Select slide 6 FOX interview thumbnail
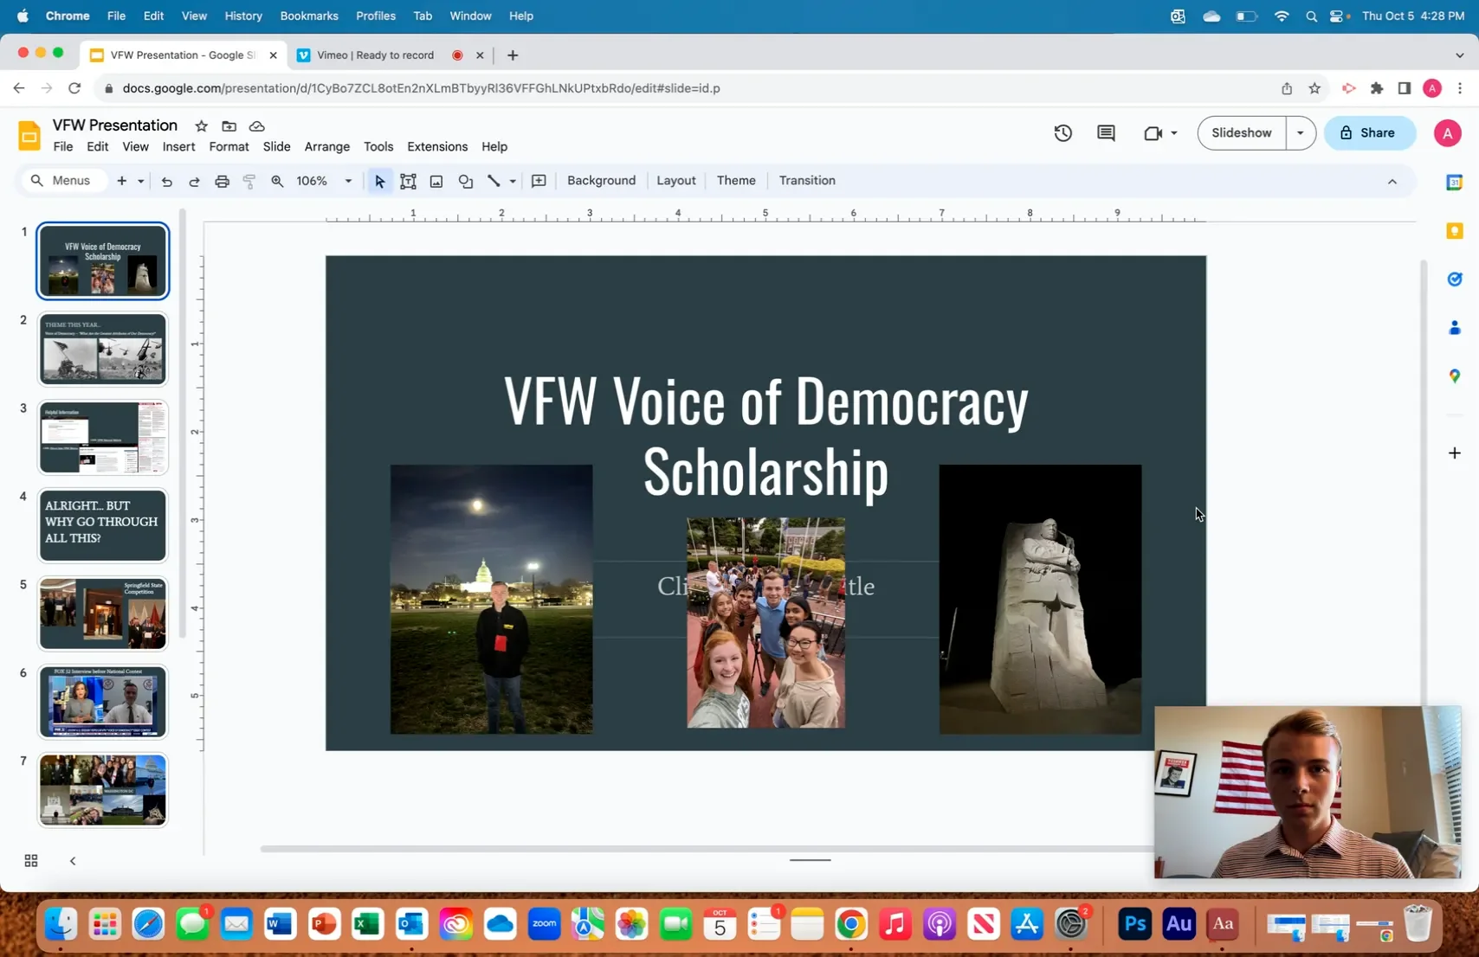Image resolution: width=1479 pixels, height=957 pixels. pyautogui.click(x=102, y=703)
